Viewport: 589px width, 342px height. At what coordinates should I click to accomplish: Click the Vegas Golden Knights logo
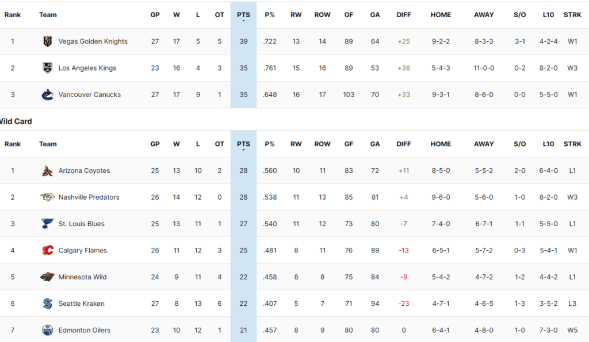(x=47, y=41)
